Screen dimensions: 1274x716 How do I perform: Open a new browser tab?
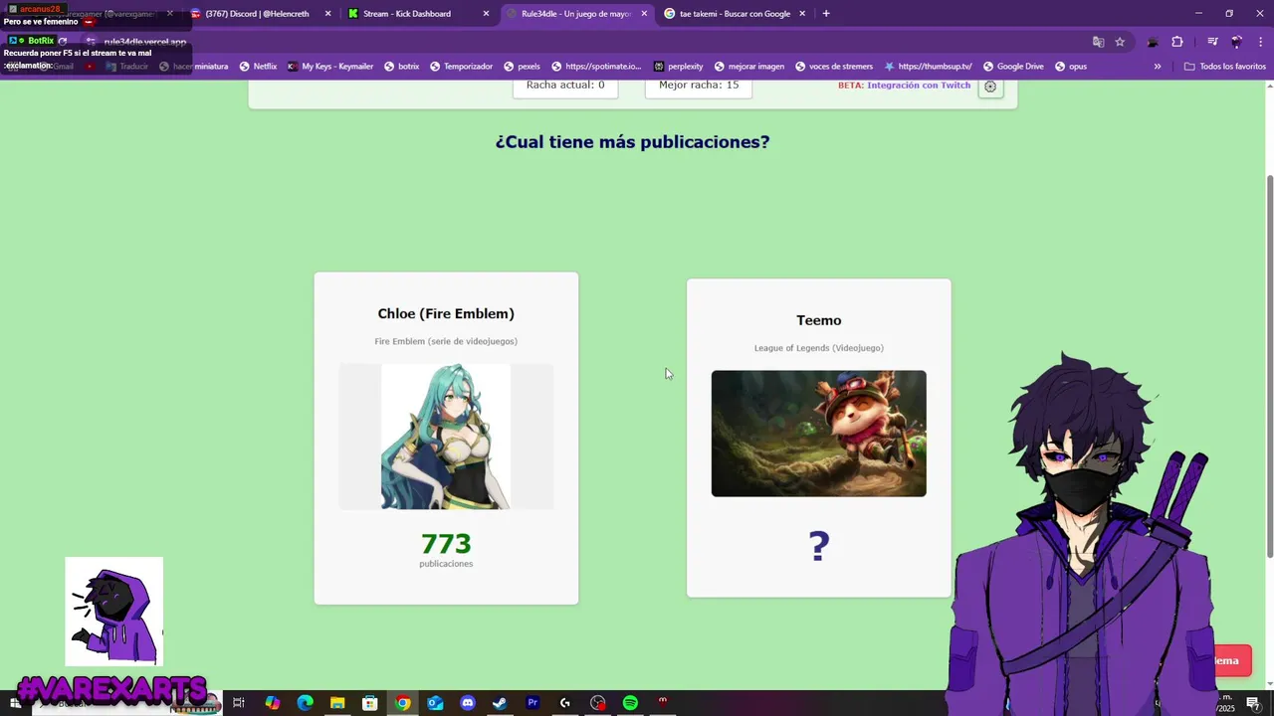coord(826,14)
